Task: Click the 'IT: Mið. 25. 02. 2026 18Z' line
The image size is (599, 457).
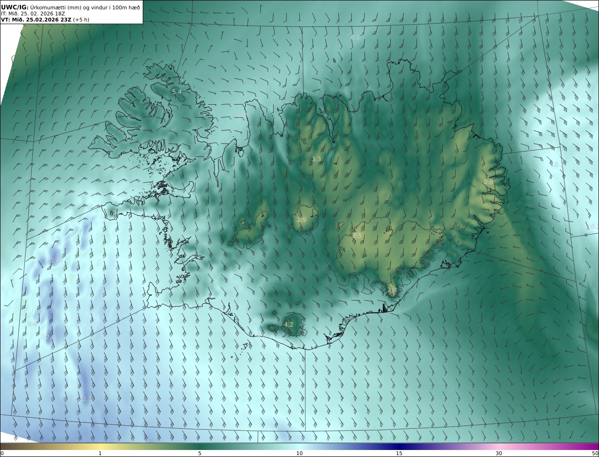Action: coord(33,14)
